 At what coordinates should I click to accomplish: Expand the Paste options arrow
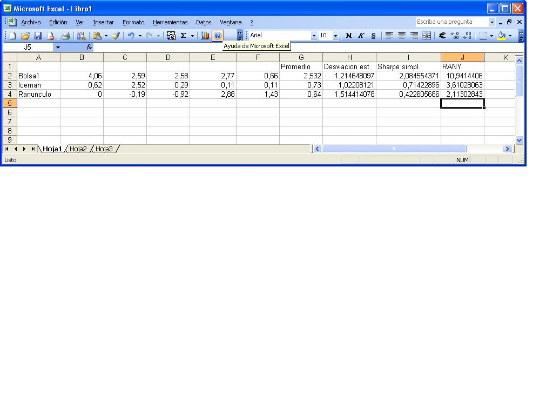[x=106, y=36]
